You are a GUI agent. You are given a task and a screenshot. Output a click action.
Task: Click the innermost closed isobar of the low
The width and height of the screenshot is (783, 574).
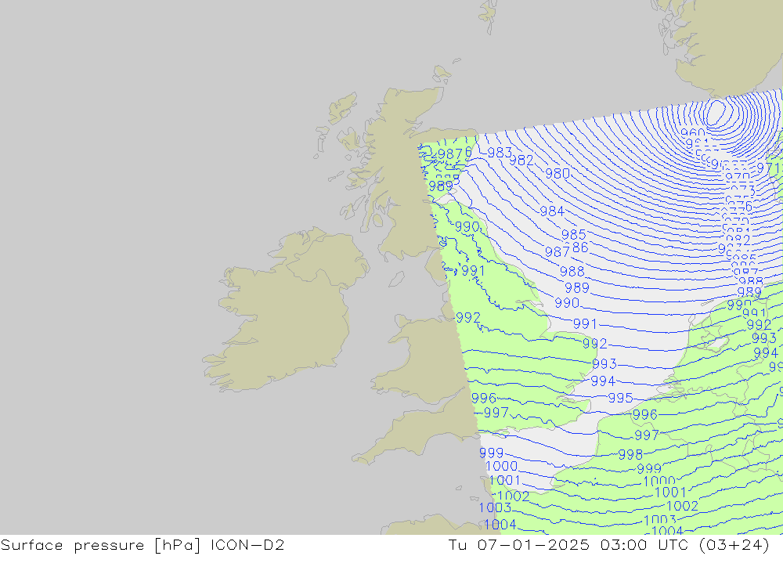[x=716, y=113]
